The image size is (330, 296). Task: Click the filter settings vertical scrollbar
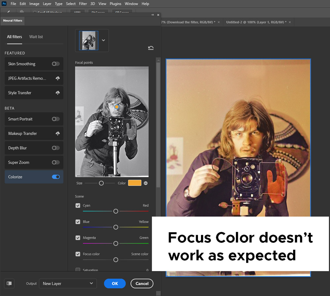[x=158, y=124]
